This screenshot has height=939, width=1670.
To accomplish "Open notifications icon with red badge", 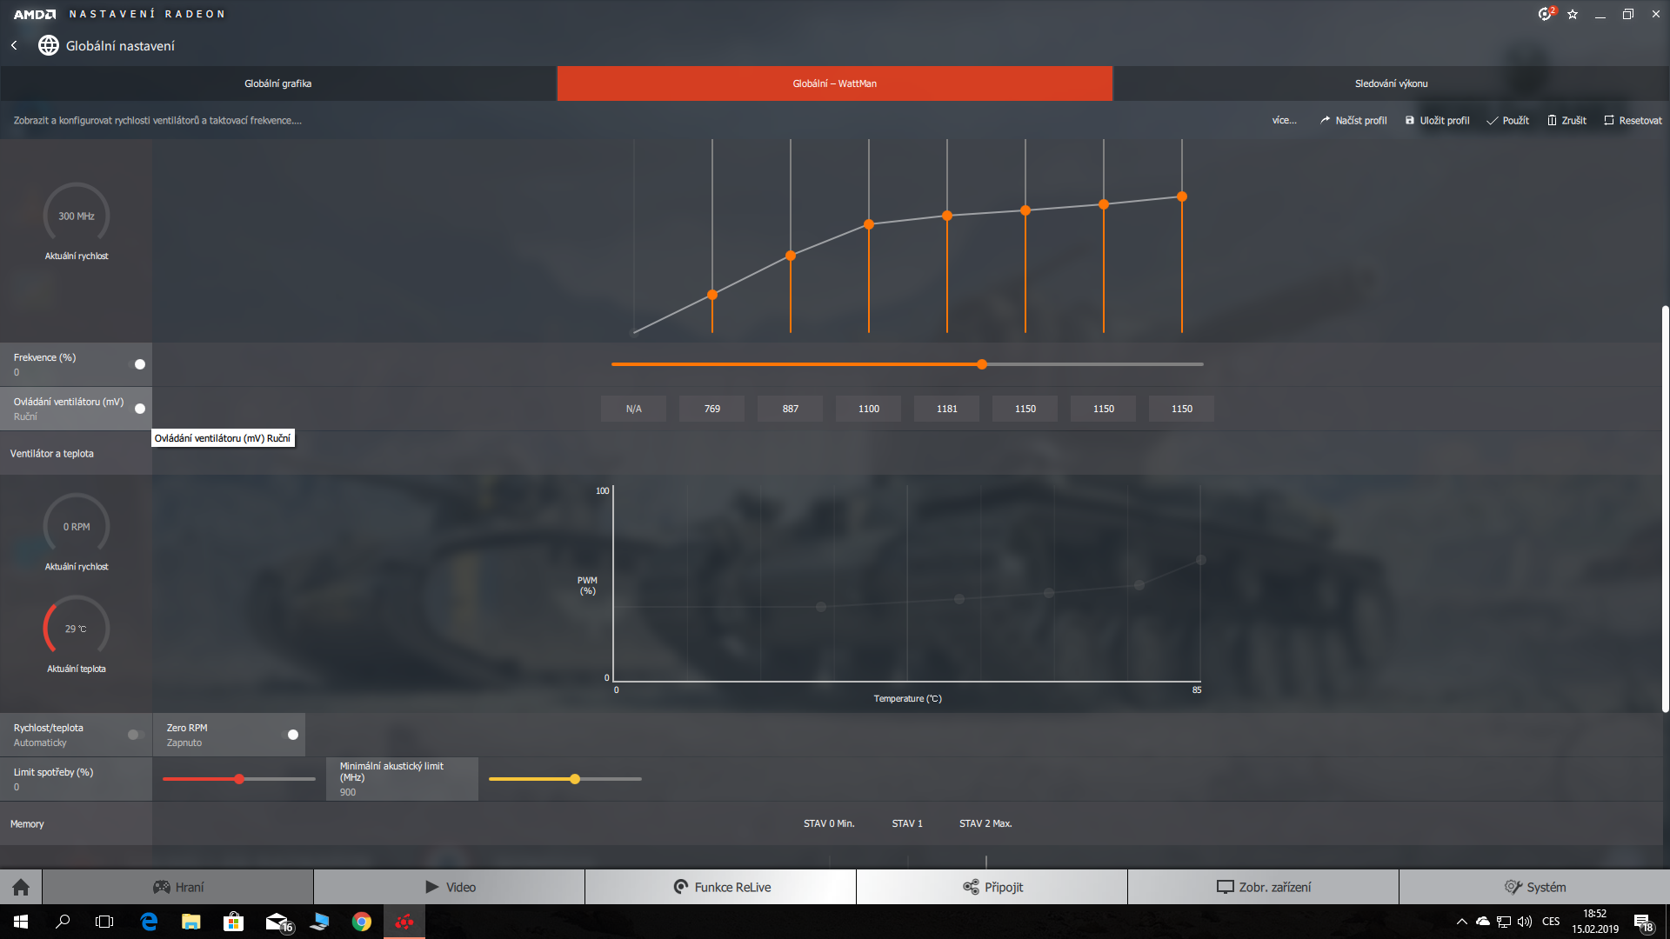I will pyautogui.click(x=1546, y=14).
